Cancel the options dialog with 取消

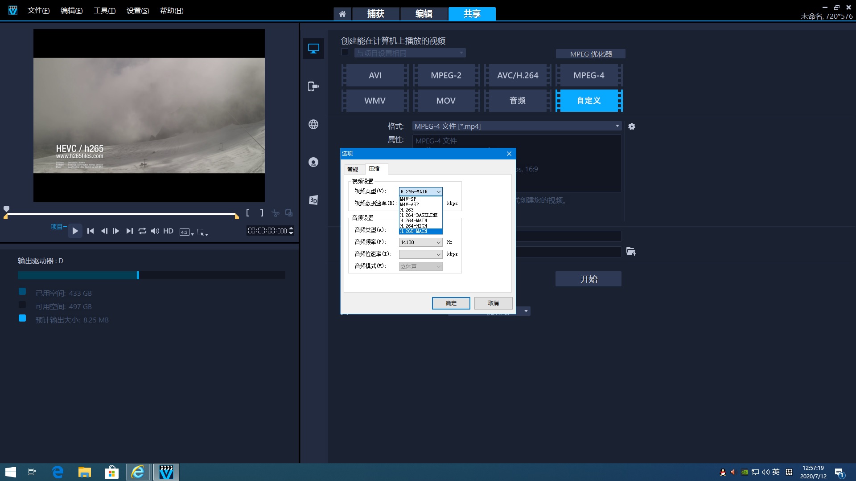click(493, 303)
